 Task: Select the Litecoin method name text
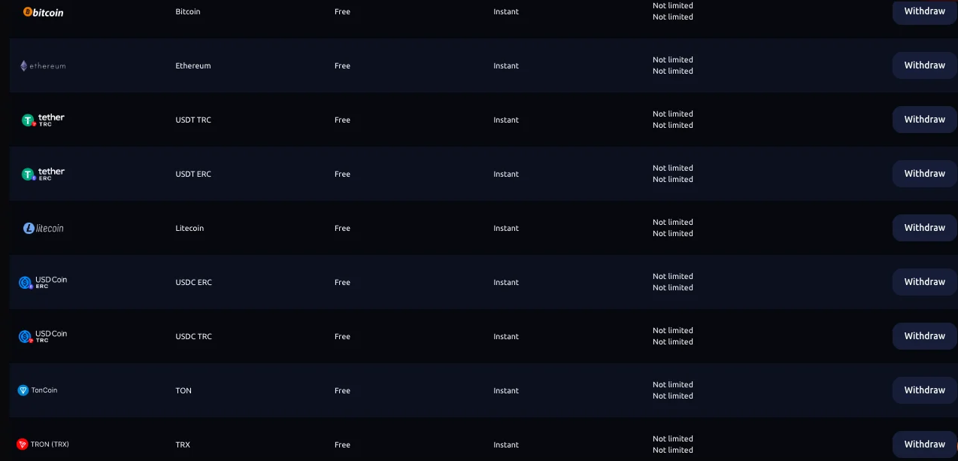pos(189,228)
